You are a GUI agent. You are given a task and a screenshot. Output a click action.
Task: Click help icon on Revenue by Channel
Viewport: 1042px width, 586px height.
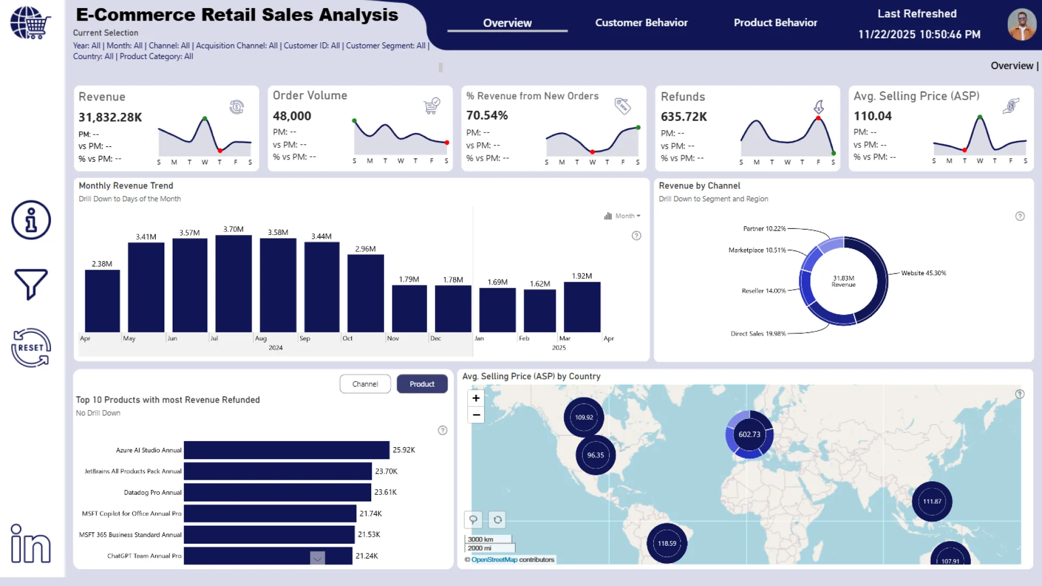tap(1020, 216)
